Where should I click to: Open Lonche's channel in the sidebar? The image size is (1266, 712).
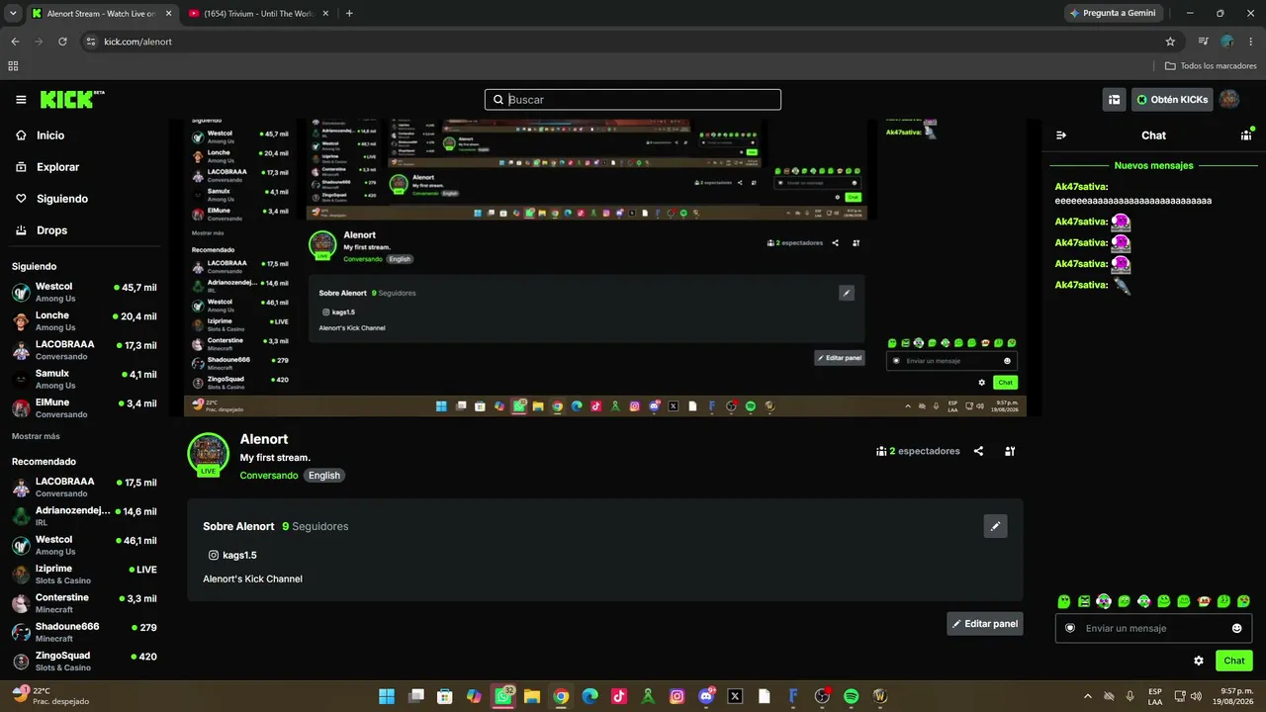(84, 321)
